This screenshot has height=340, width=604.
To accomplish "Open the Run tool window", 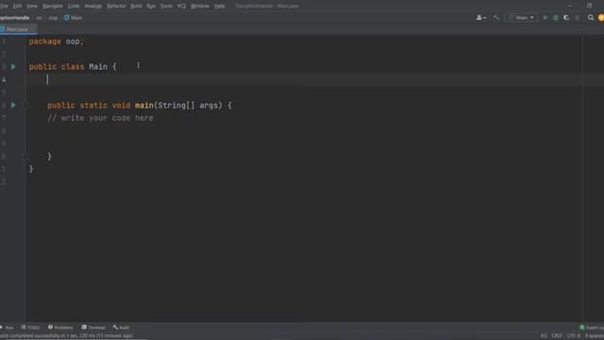I will tap(8, 328).
